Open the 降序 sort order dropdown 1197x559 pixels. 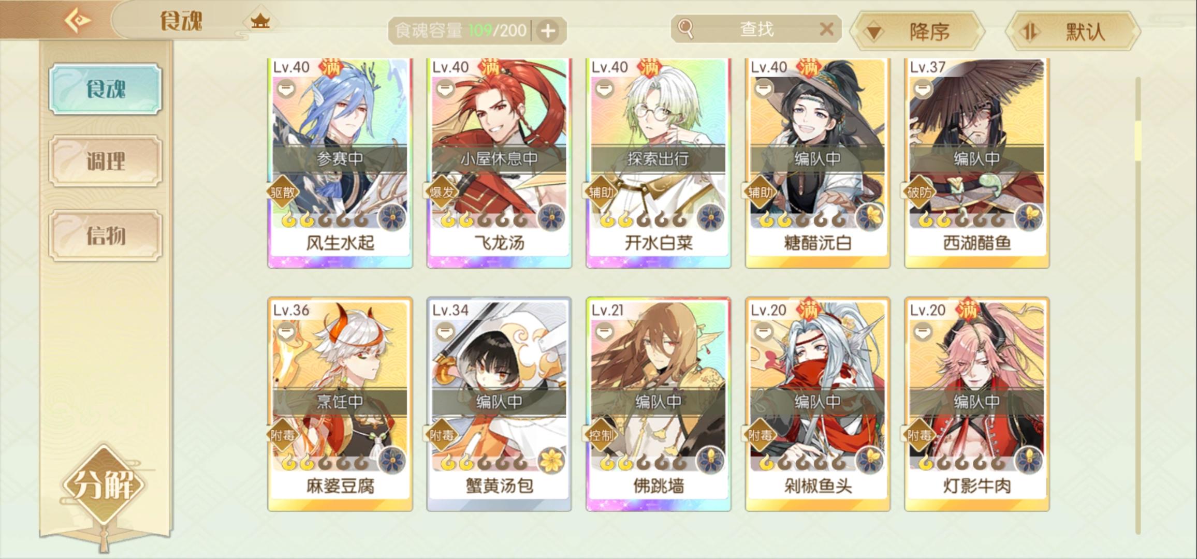tap(917, 31)
